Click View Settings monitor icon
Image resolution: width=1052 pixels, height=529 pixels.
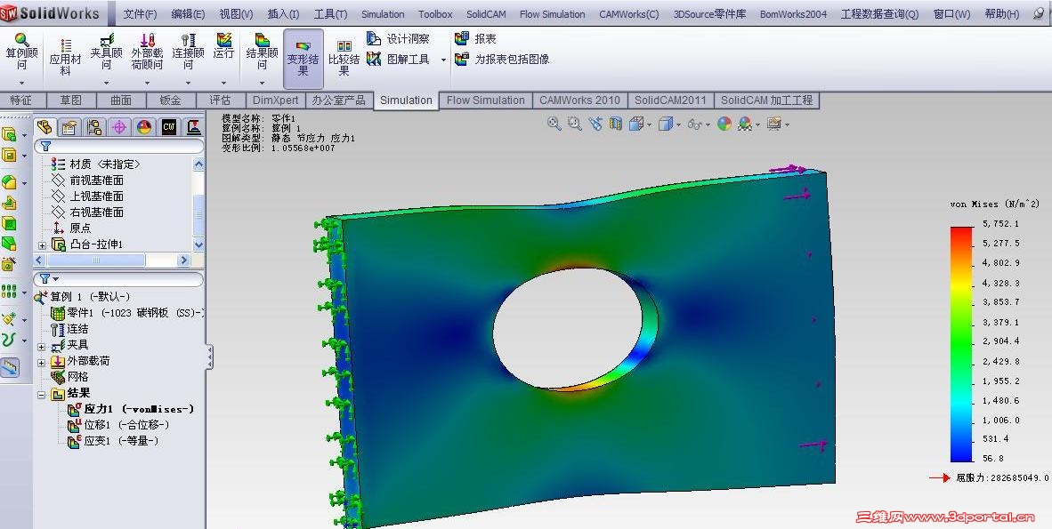774,124
